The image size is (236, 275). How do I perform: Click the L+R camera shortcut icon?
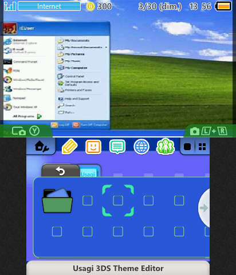(x=209, y=131)
